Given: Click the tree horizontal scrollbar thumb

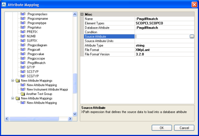Looking at the screenshot, I should [x=34, y=119].
